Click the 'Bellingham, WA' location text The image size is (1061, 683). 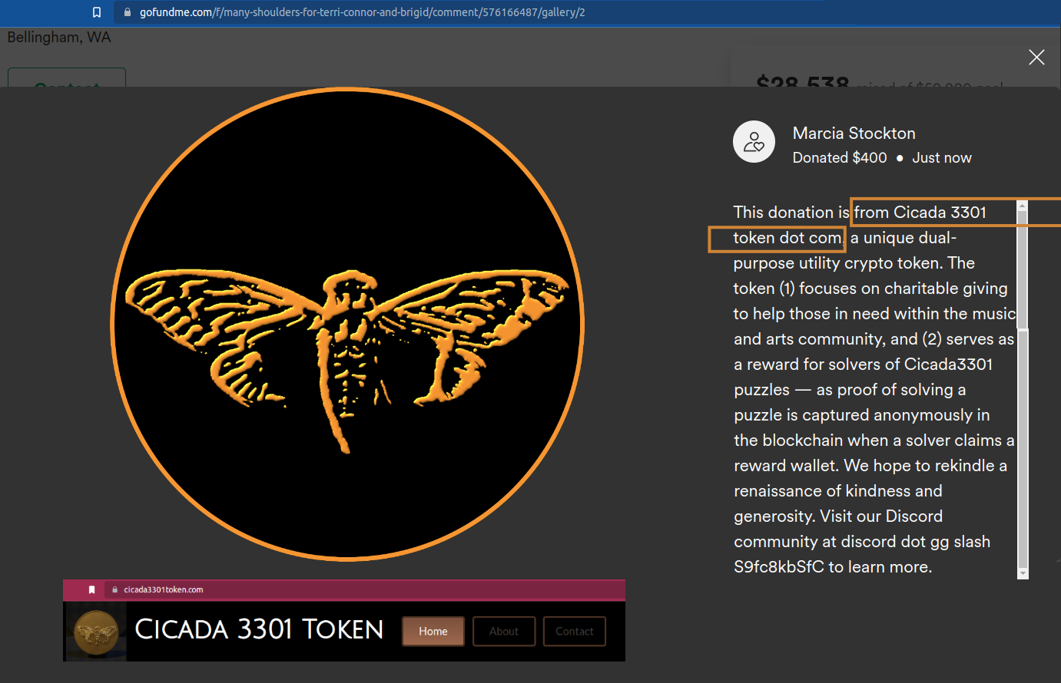(x=59, y=38)
